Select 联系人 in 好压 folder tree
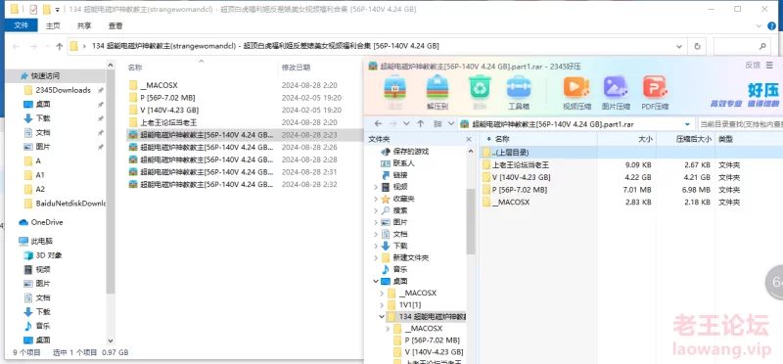The height and width of the screenshot is (364, 783). click(x=403, y=163)
